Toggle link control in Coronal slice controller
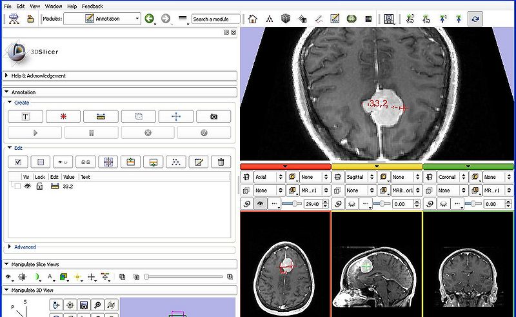Image resolution: width=516 pixels, height=317 pixels. pyautogui.click(x=430, y=204)
